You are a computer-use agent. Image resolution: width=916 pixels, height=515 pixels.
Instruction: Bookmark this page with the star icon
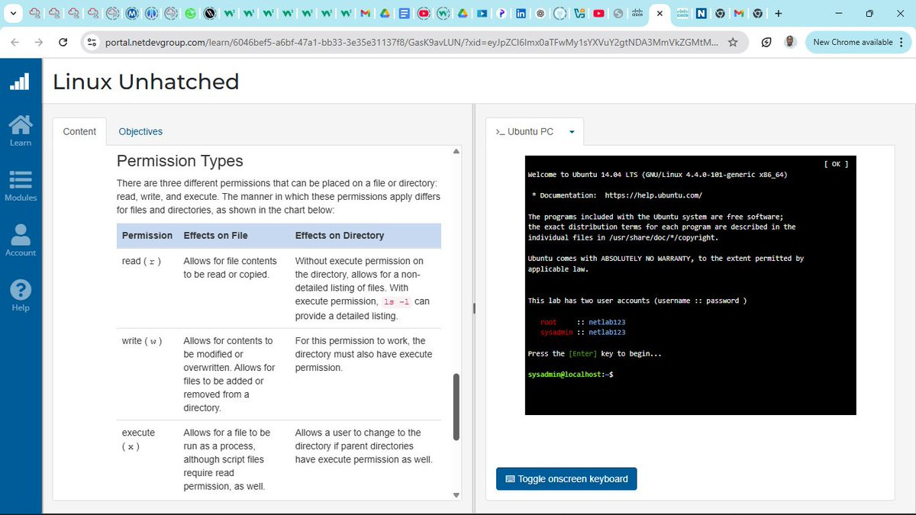(x=733, y=43)
